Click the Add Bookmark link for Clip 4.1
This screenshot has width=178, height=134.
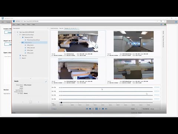point(156,95)
